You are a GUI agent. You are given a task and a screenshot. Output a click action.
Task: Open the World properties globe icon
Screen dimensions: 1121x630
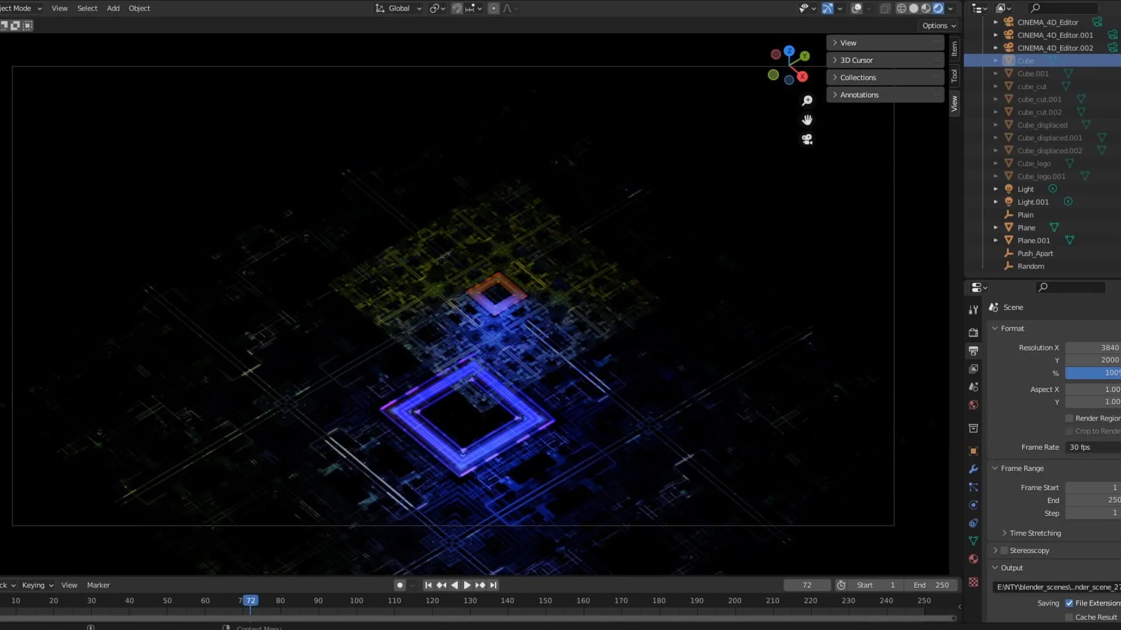[973, 405]
